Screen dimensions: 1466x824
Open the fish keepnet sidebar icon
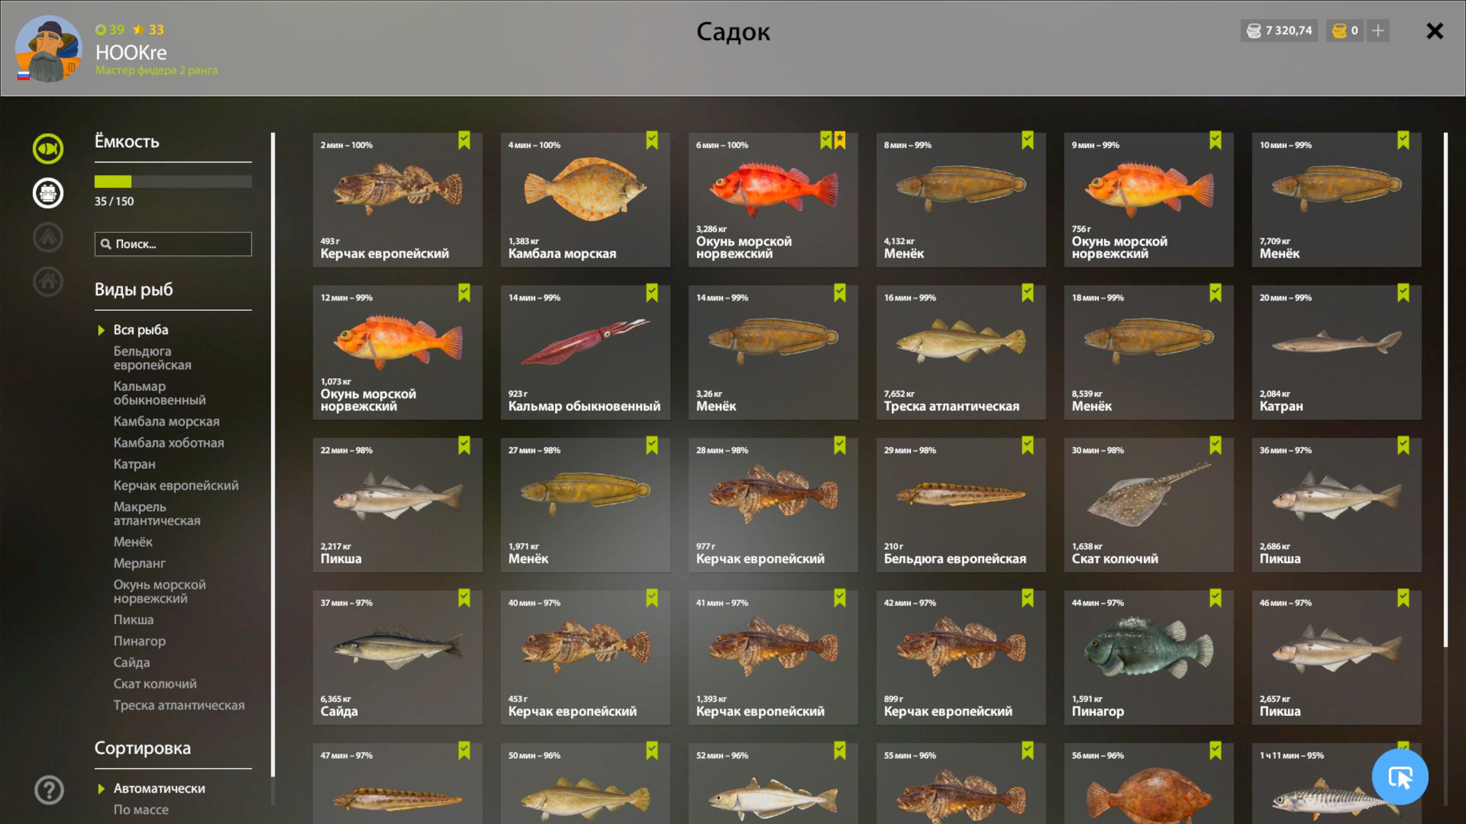click(x=48, y=149)
